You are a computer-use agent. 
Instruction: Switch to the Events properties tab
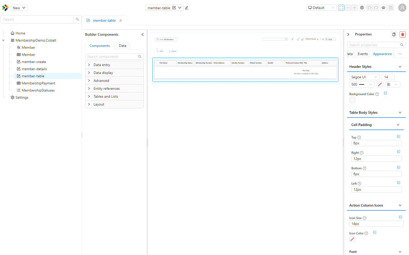point(363,54)
